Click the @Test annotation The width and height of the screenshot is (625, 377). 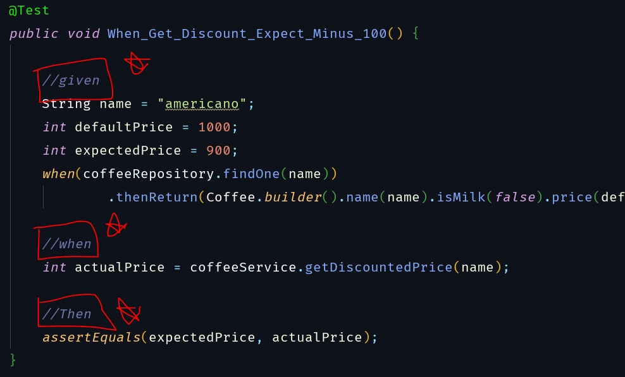pyautogui.click(x=28, y=10)
